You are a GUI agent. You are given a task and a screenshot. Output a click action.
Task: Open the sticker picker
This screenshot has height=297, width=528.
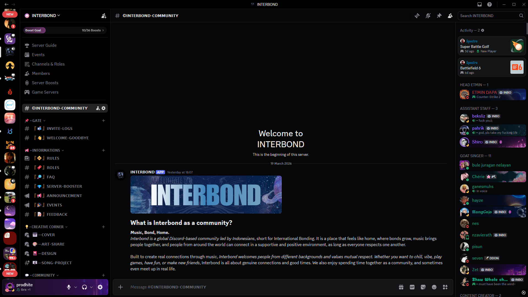(423, 287)
